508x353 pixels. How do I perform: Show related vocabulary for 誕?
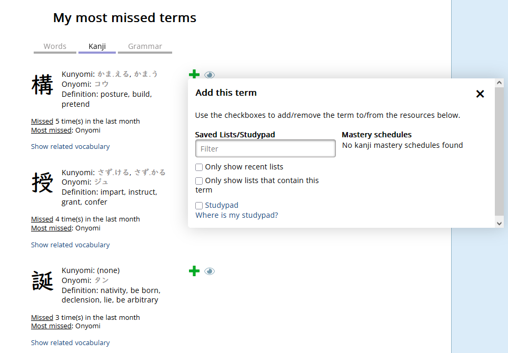[71, 342]
